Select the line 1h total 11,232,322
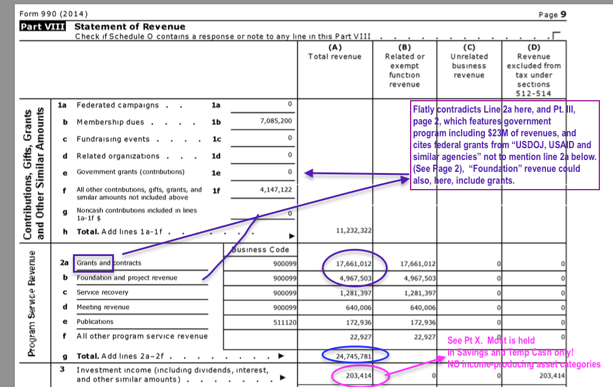This screenshot has width=613, height=387. 353,230
